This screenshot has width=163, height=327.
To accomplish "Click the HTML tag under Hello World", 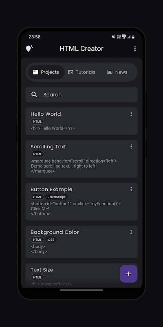I will click(x=37, y=121).
